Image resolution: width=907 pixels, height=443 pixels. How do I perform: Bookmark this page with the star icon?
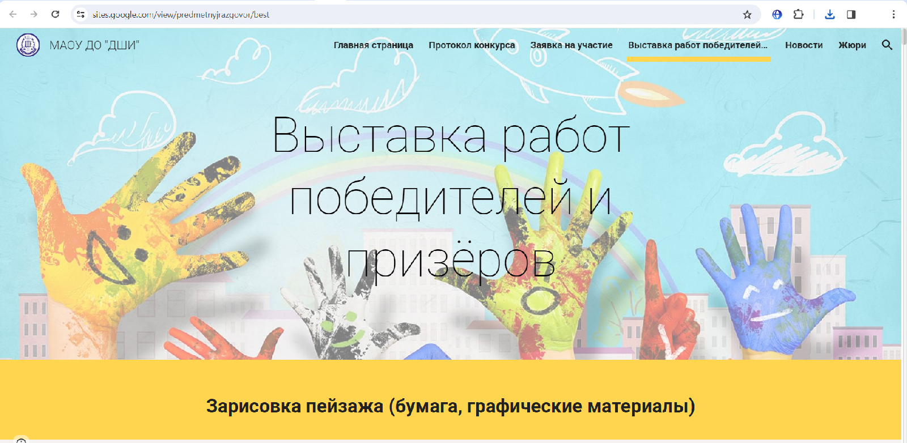(747, 15)
